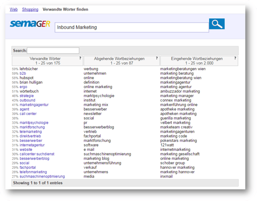Image resolution: width=257 pixels, height=201 pixels.
Task: Click 27% suchmaschinenoptimierung link
Action: tap(42, 176)
